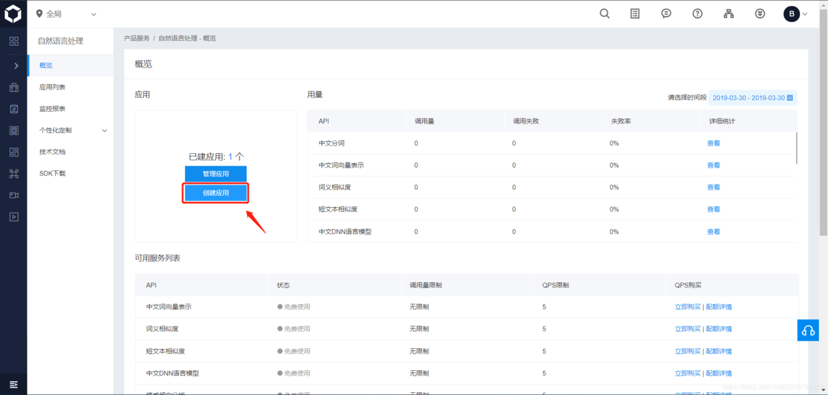This screenshot has height=395, width=828.
Task: Click the 创建应用 button
Action: [x=216, y=192]
